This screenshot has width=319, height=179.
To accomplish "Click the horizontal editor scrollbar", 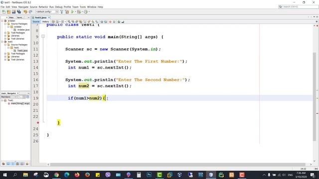I will [x=177, y=165].
